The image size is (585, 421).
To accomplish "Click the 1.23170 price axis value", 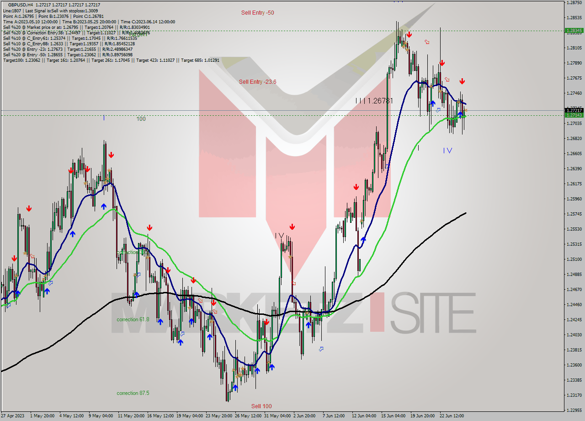I will (x=574, y=395).
